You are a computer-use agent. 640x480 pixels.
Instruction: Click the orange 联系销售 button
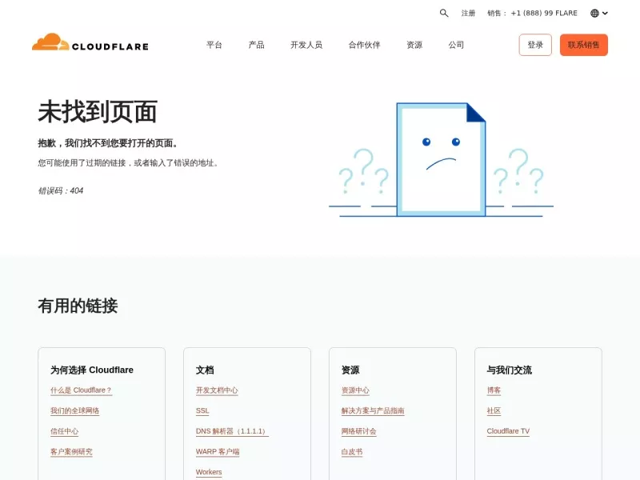584,45
